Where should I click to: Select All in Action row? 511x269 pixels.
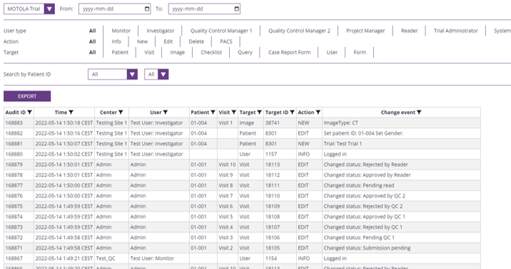(93, 41)
